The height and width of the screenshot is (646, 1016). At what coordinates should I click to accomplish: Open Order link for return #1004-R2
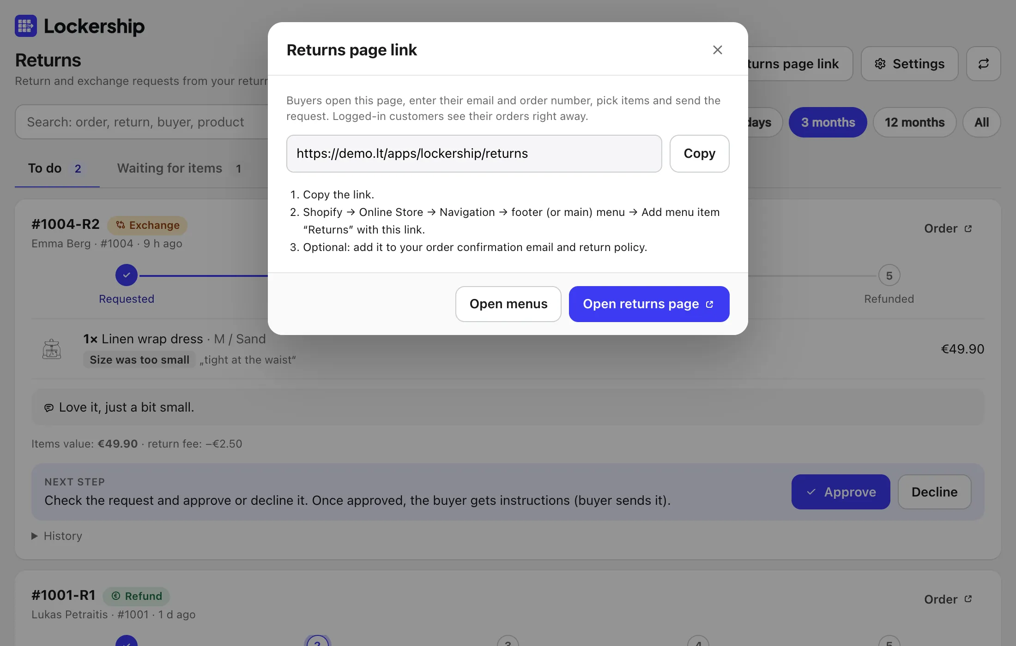948,228
